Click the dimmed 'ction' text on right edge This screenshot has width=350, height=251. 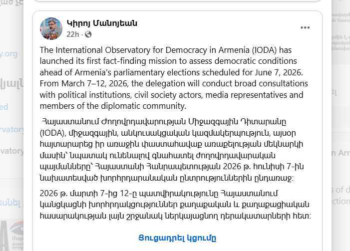point(341,201)
